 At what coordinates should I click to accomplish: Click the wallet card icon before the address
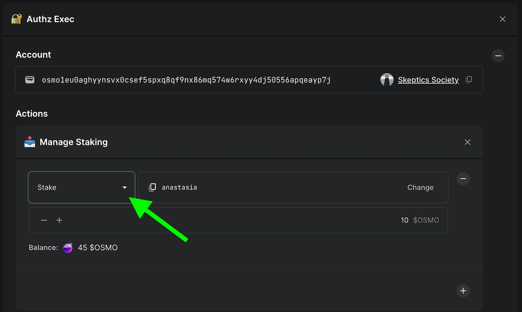click(30, 80)
